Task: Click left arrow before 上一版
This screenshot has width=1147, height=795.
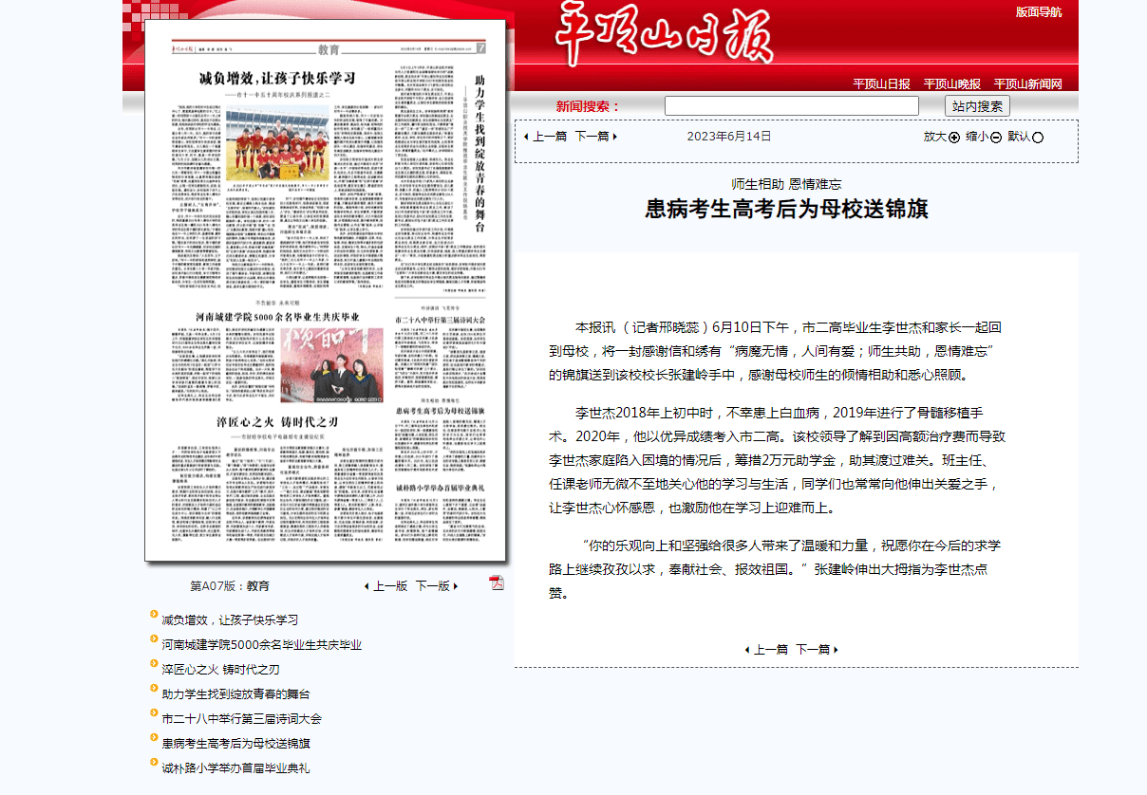Action: point(367,586)
